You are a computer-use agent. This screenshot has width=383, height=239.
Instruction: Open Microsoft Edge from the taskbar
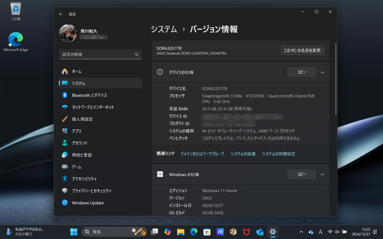tap(194, 232)
